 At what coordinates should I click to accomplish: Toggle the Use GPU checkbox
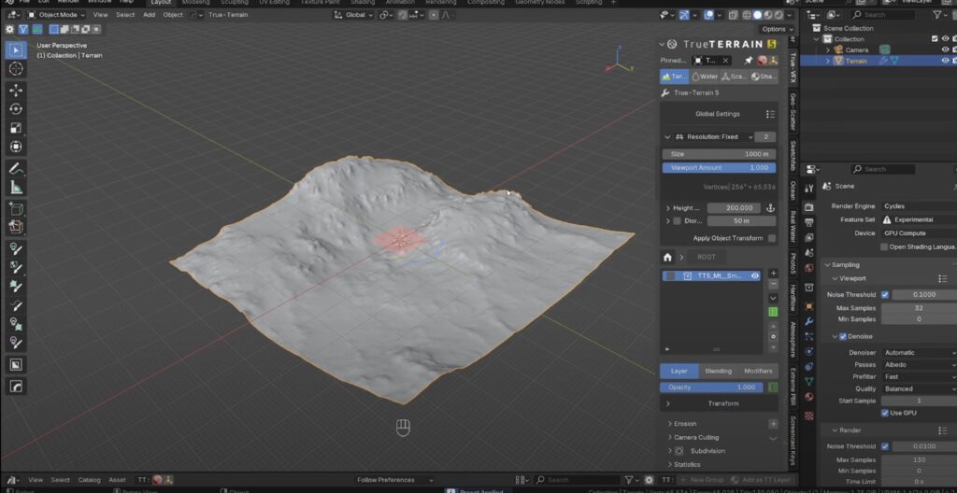point(884,413)
